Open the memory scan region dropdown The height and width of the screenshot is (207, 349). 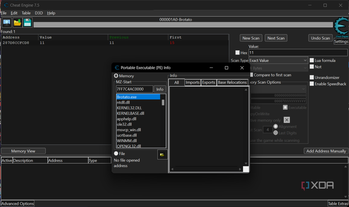tap(278, 89)
